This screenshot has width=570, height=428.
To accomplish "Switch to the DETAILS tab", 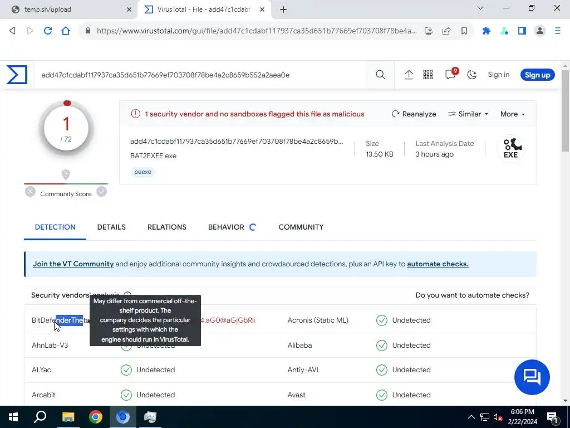I will [x=111, y=227].
